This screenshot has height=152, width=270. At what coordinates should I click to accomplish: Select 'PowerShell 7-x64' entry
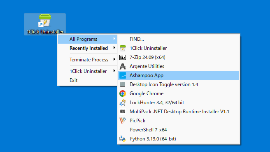(179, 130)
